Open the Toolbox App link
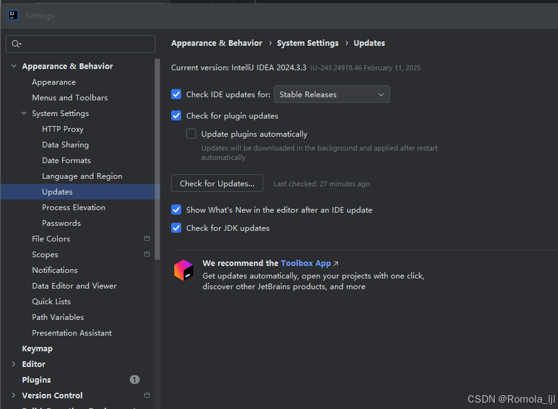The width and height of the screenshot is (558, 409). 306,263
